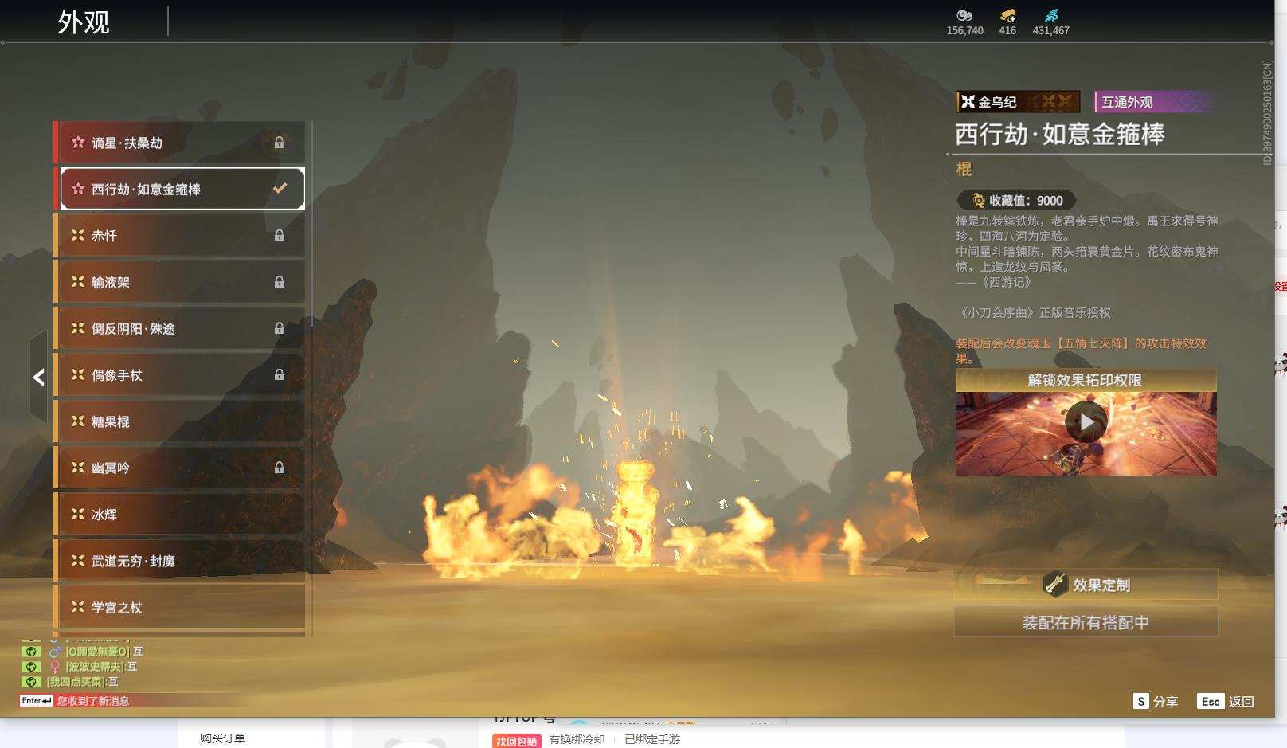
Task: Click 返回 to go back
Action: [x=1242, y=702]
